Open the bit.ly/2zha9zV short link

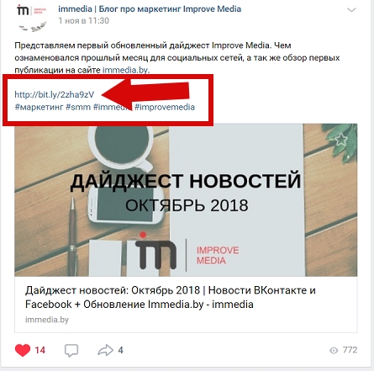pos(55,94)
